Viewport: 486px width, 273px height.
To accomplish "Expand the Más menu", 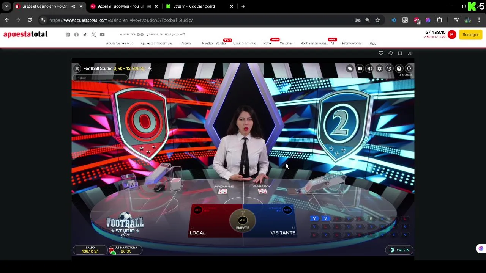I will tap(373, 43).
